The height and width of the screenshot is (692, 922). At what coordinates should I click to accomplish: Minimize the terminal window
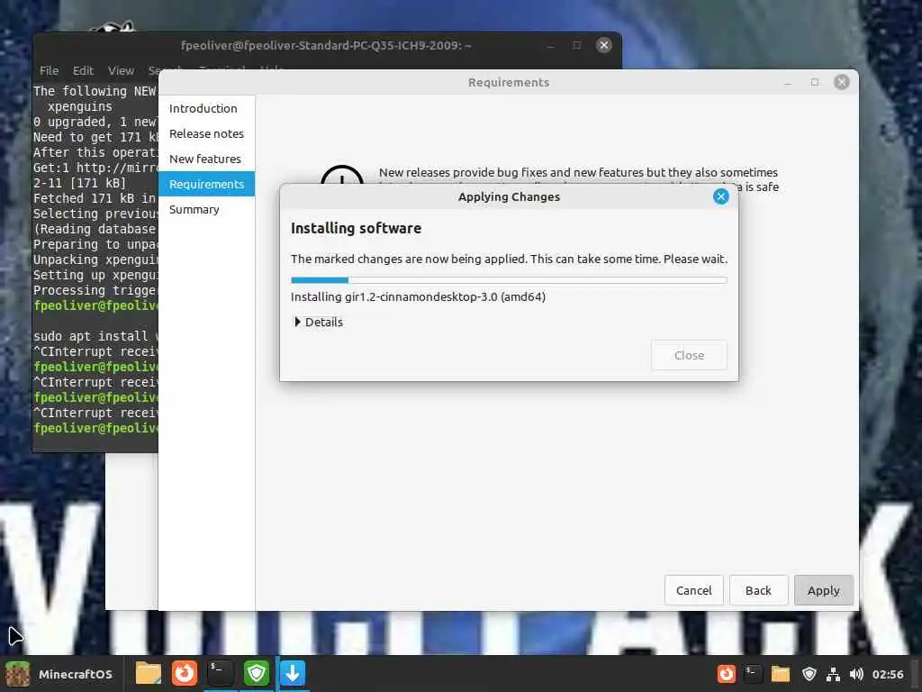click(x=550, y=45)
